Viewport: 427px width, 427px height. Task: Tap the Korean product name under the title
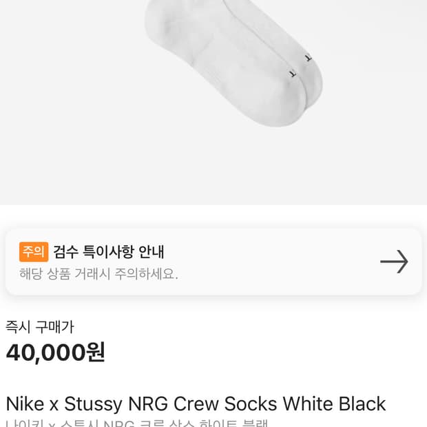pos(136,423)
